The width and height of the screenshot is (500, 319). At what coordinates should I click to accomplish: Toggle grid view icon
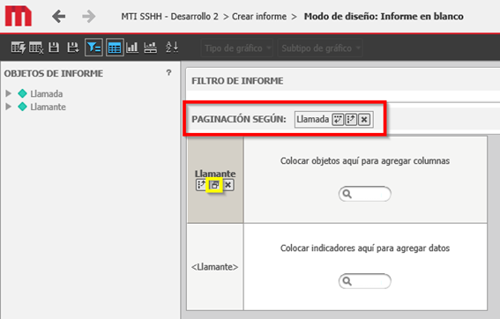pos(115,48)
